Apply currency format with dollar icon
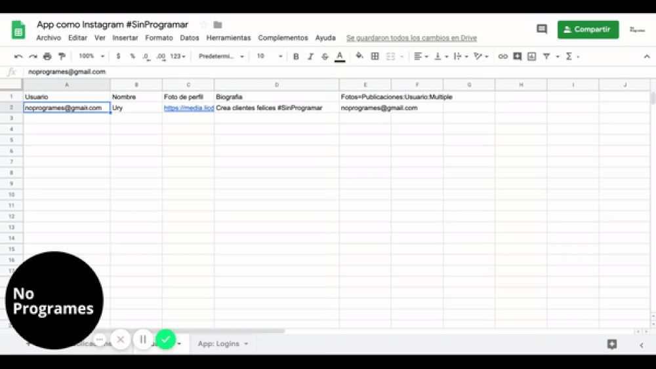The image size is (656, 369). pos(118,56)
